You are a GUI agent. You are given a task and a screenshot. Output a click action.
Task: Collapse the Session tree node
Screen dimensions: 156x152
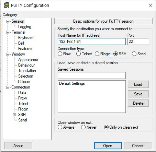click(x=8, y=21)
